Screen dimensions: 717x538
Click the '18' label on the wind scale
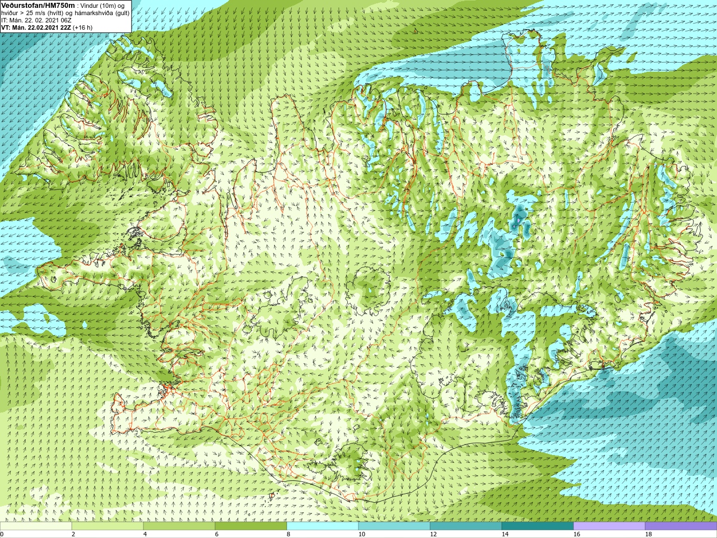coord(649,534)
